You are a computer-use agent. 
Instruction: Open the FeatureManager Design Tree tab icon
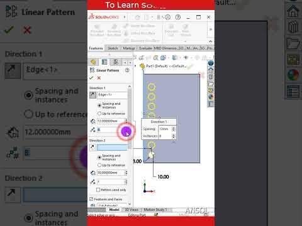(93, 62)
